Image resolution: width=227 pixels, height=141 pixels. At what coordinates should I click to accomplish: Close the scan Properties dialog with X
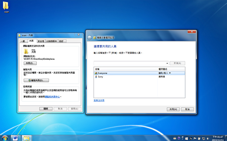[x=79, y=35]
